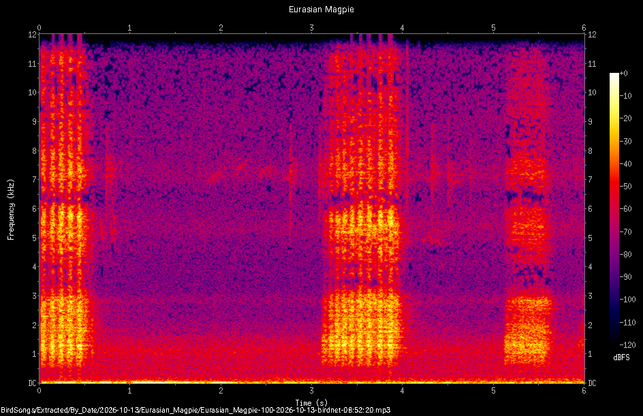
Task: Click the "-100" colorbar value
Action: 627,300
